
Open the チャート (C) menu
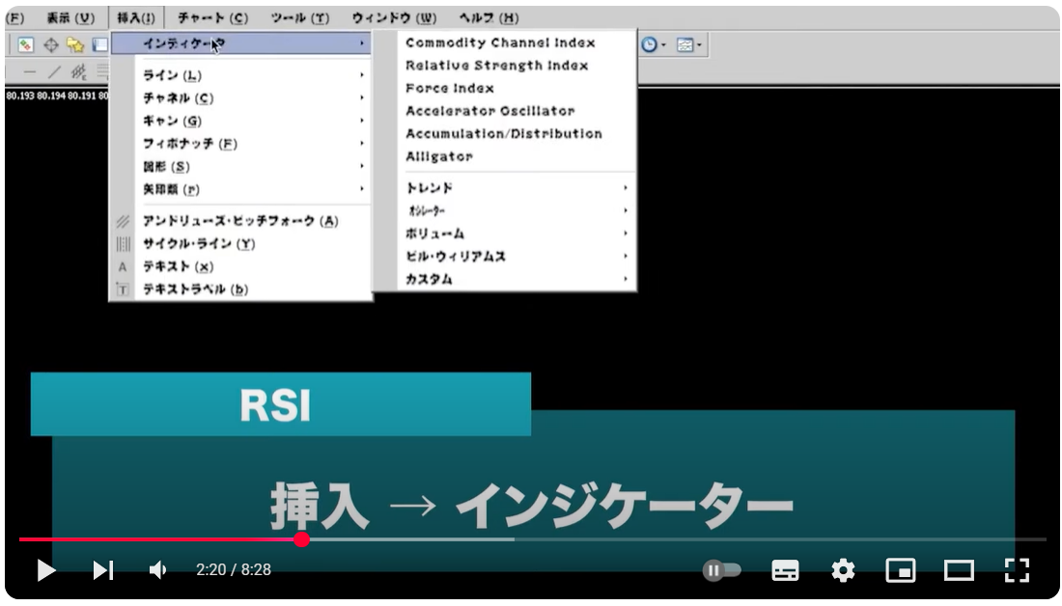pyautogui.click(x=212, y=17)
